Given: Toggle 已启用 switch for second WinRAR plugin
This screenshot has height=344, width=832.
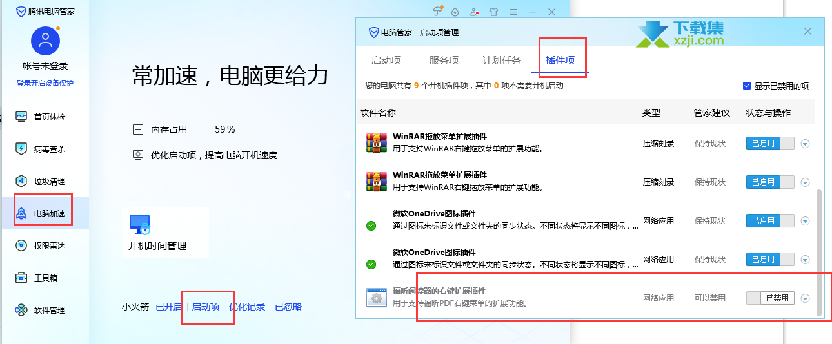Looking at the screenshot, I should pos(770,182).
